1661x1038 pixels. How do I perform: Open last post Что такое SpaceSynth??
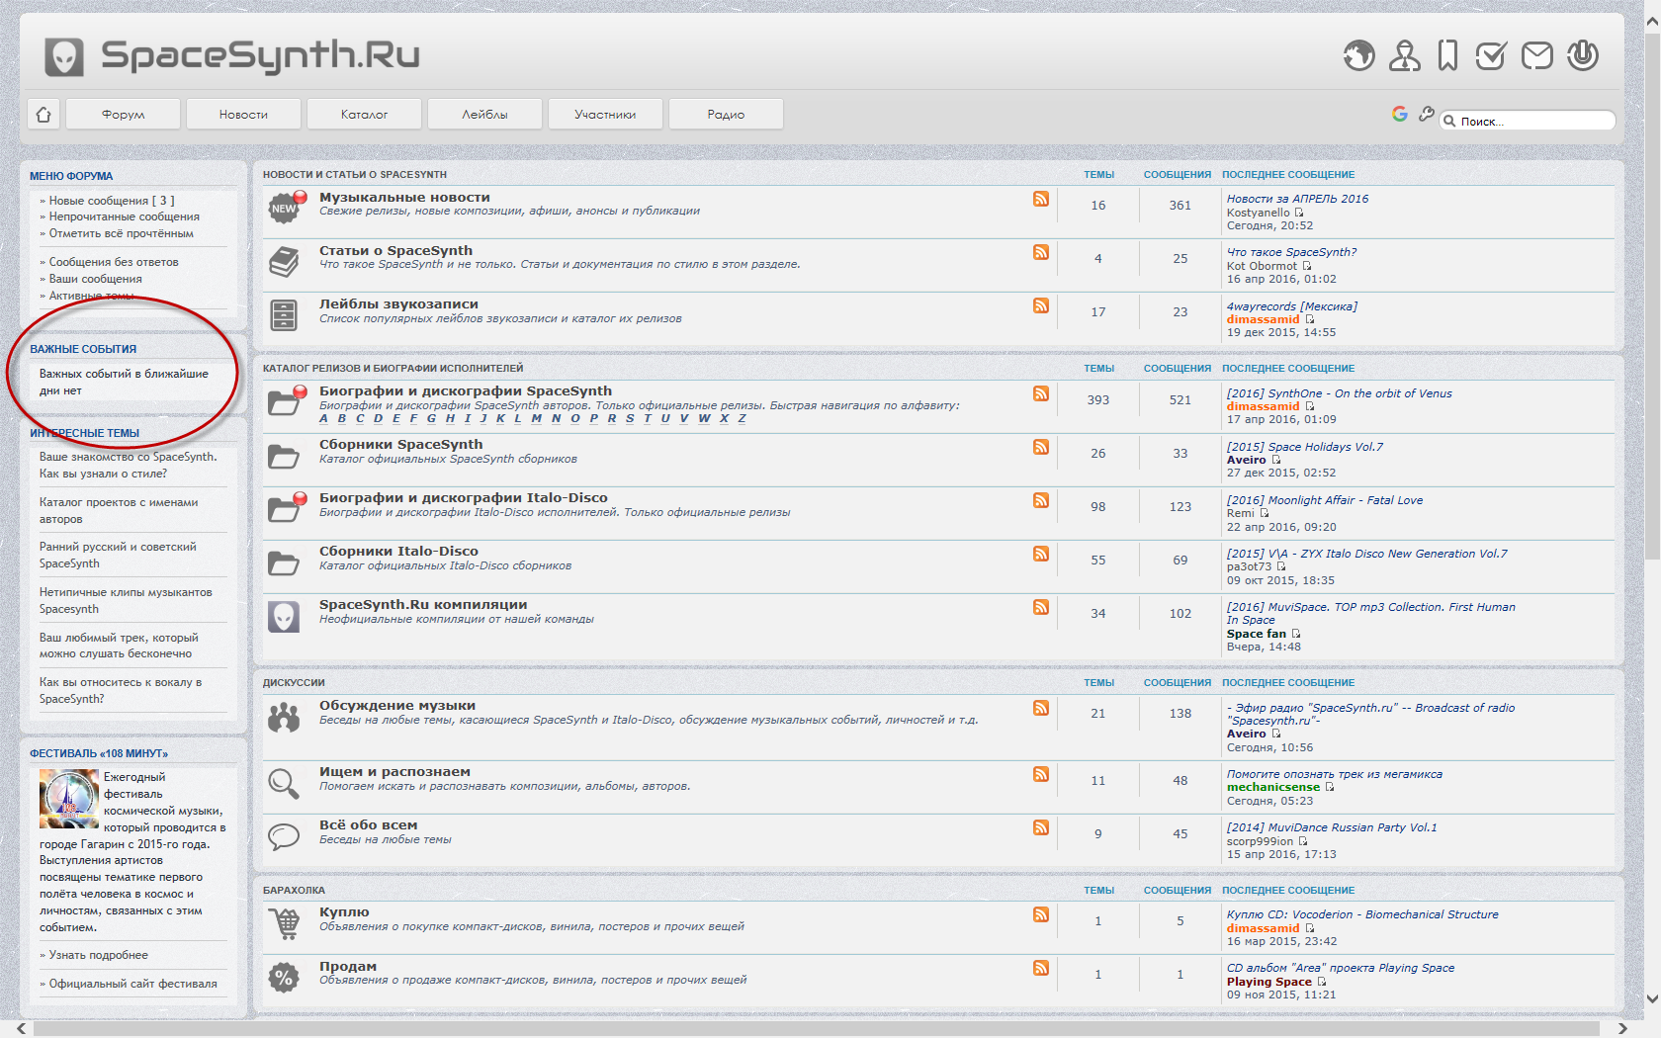point(1292,252)
